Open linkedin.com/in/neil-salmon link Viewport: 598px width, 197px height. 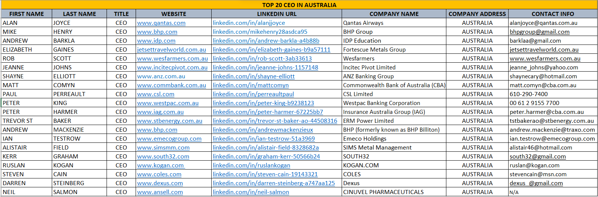coord(251,192)
